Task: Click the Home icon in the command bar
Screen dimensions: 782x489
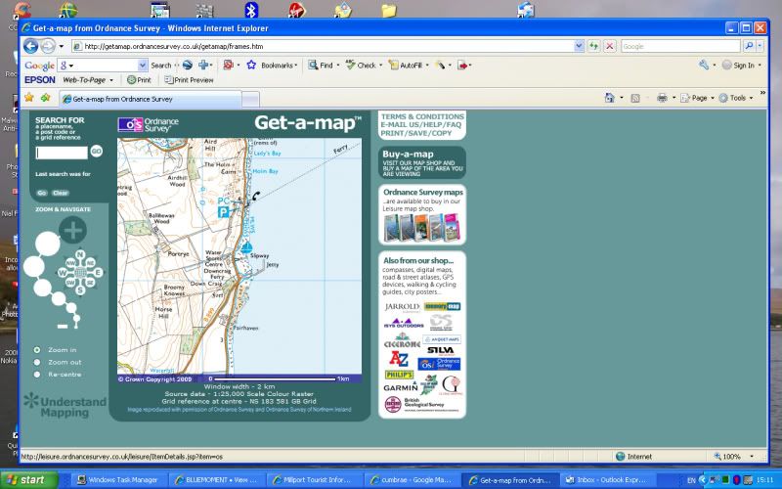Action: point(609,98)
